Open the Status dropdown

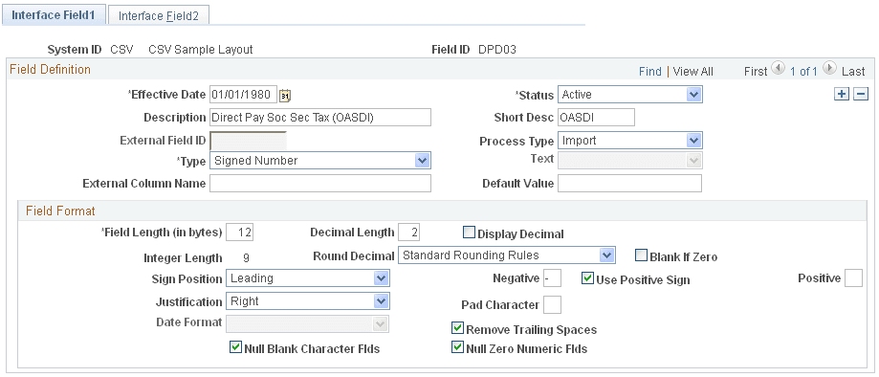[x=630, y=95]
